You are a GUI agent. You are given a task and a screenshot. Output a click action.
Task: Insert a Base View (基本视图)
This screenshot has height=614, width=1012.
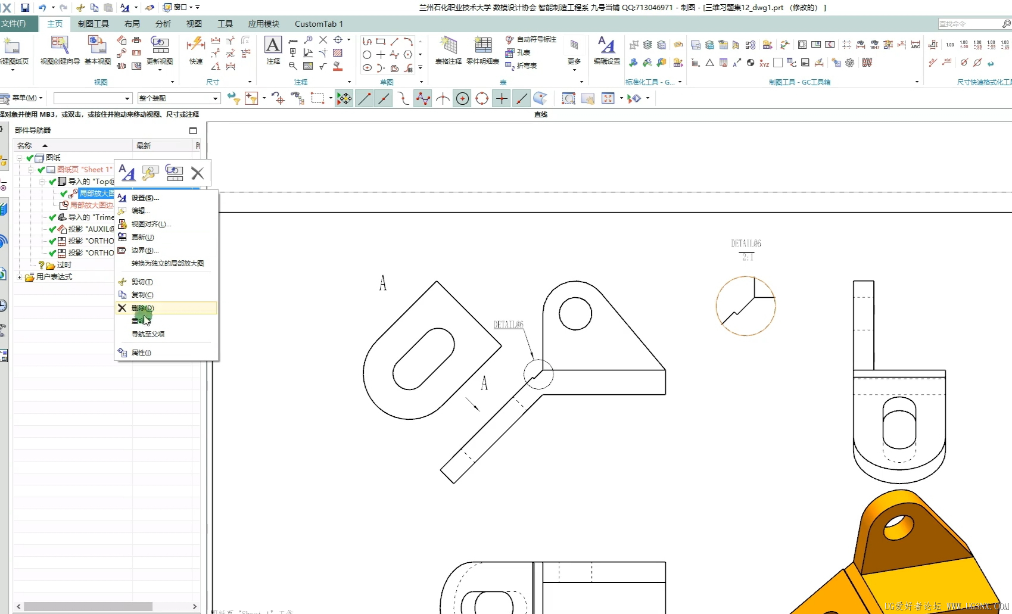97,51
